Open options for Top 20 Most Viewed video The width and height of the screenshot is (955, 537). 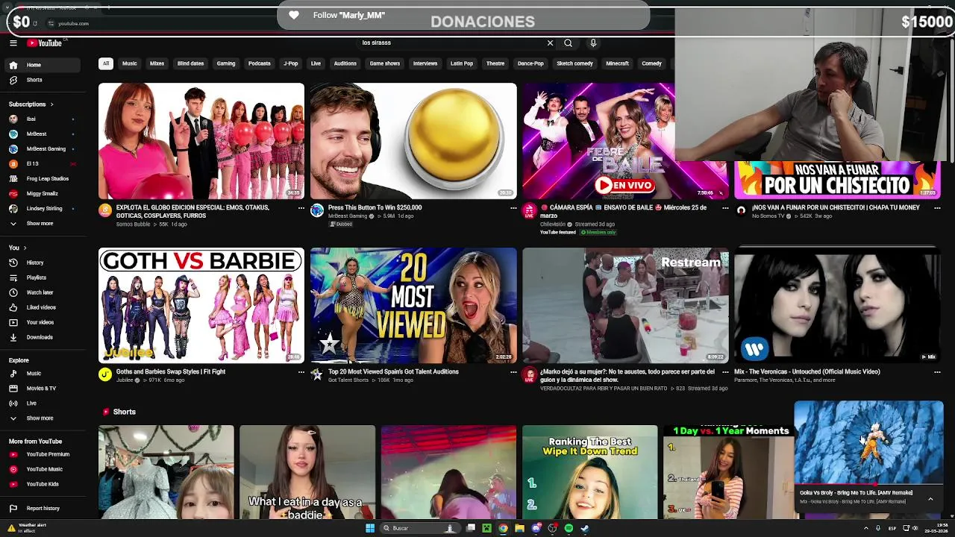coord(513,371)
